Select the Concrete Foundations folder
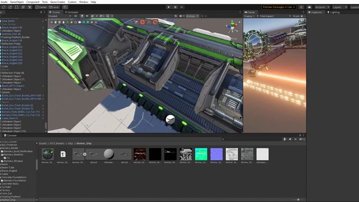This screenshot has height=202, width=359. [x=13, y=177]
